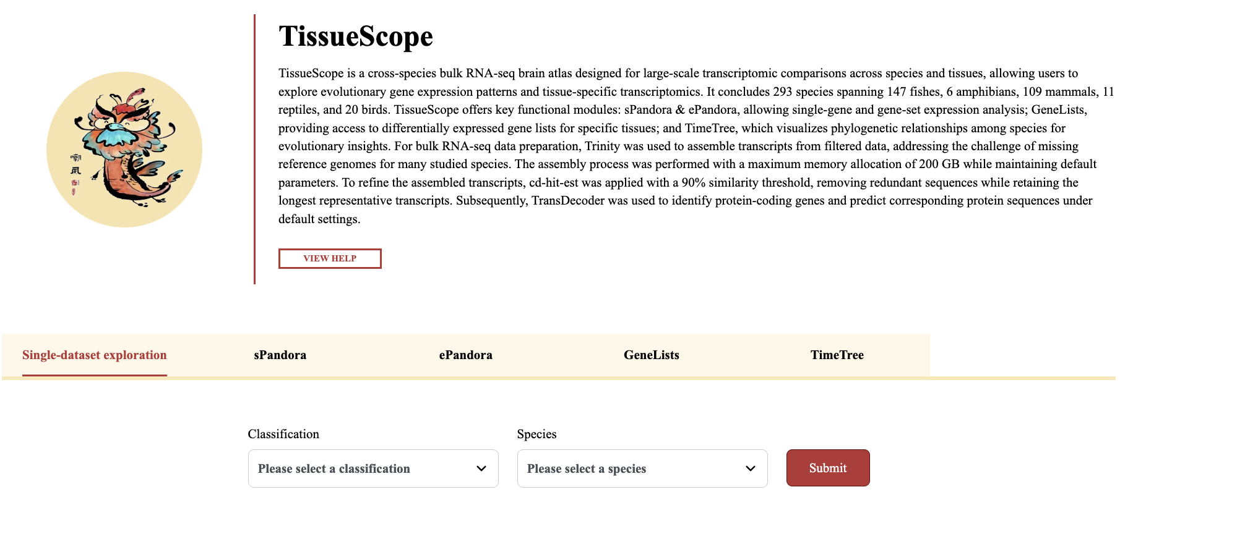Click the Classification field label
The image size is (1245, 534).
pos(283,434)
